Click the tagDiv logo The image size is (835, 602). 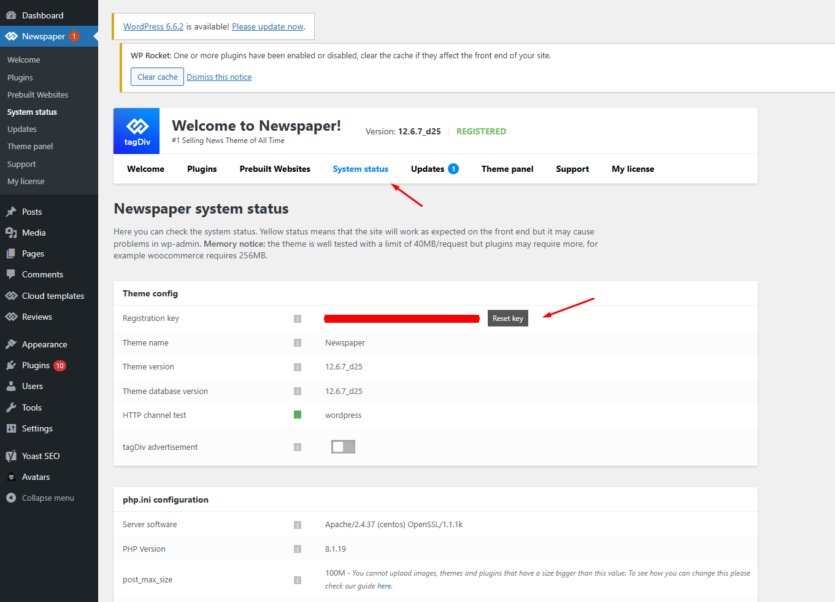[x=137, y=131]
